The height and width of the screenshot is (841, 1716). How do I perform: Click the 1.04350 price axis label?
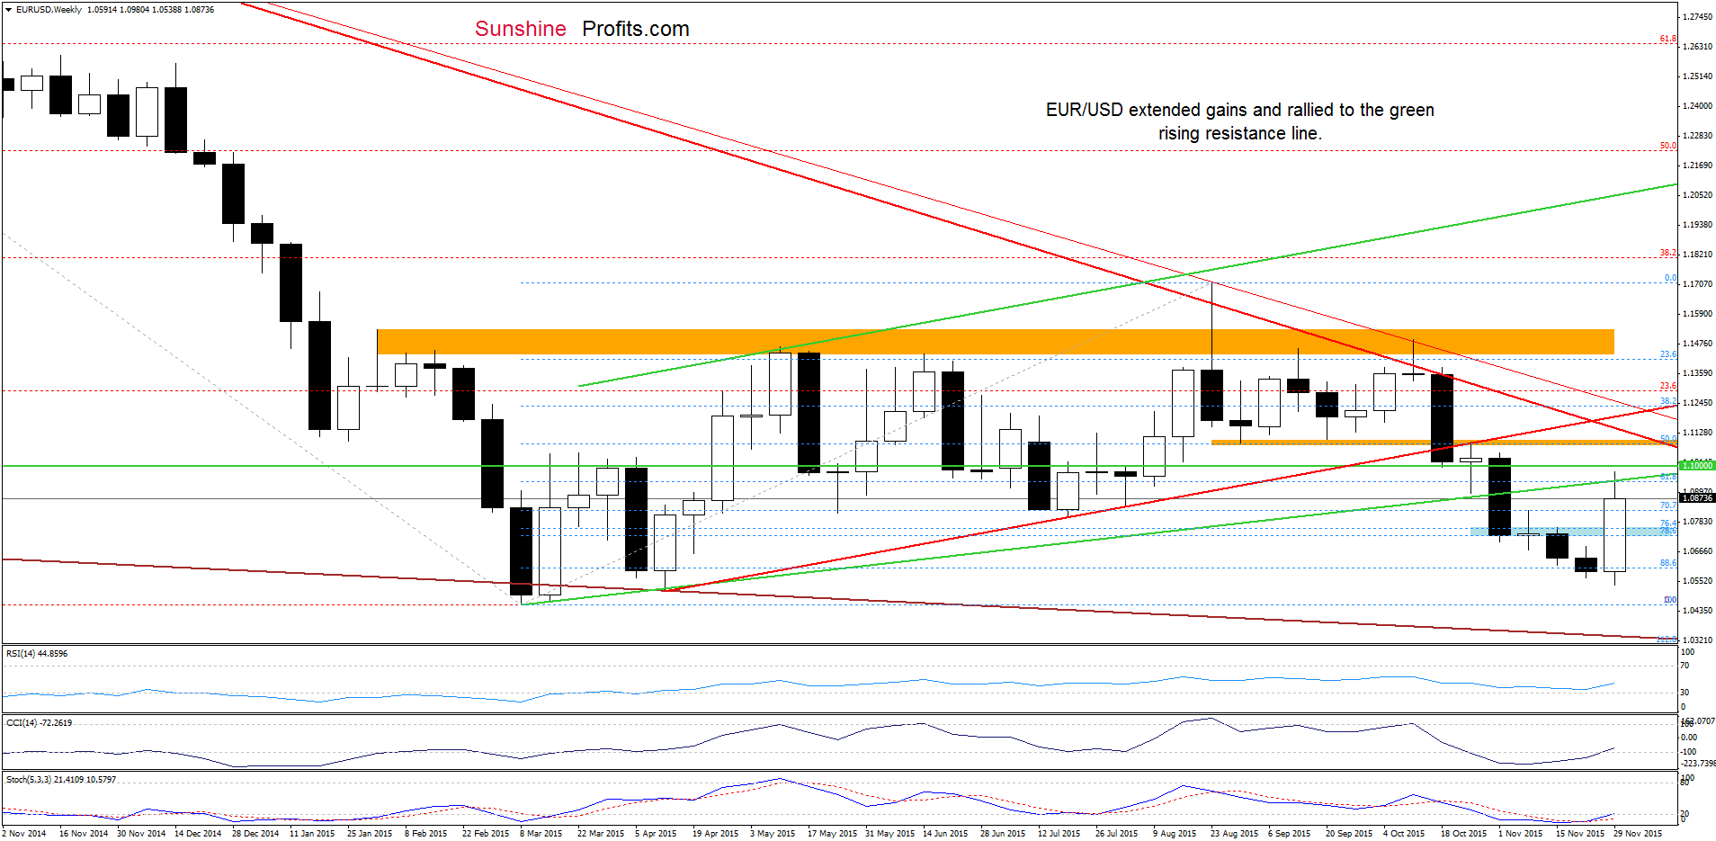1697,611
